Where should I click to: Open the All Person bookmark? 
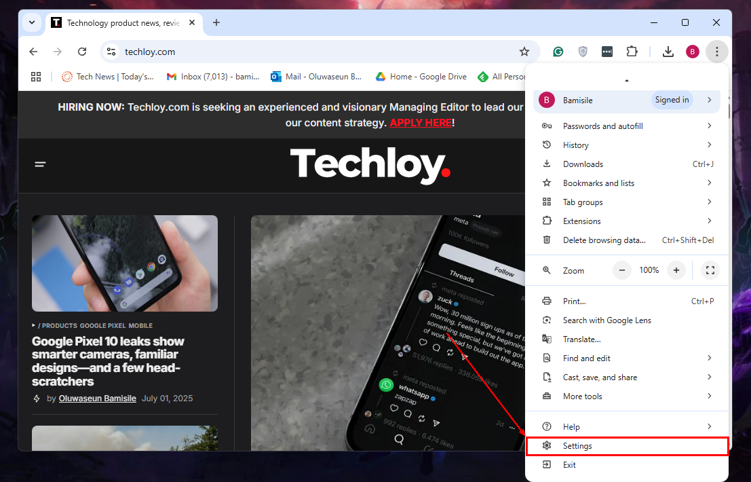(501, 77)
